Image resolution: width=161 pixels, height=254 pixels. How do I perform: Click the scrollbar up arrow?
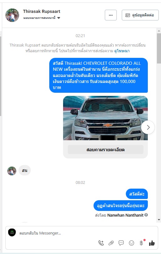[x=159, y=30]
